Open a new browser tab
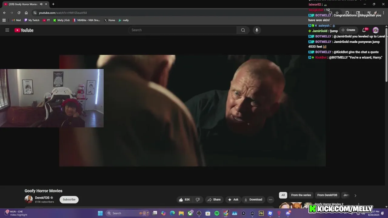The image size is (388, 218). point(53,4)
